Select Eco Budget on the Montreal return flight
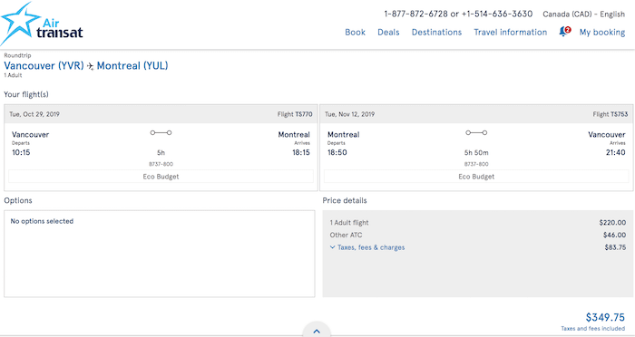 pyautogui.click(x=476, y=177)
